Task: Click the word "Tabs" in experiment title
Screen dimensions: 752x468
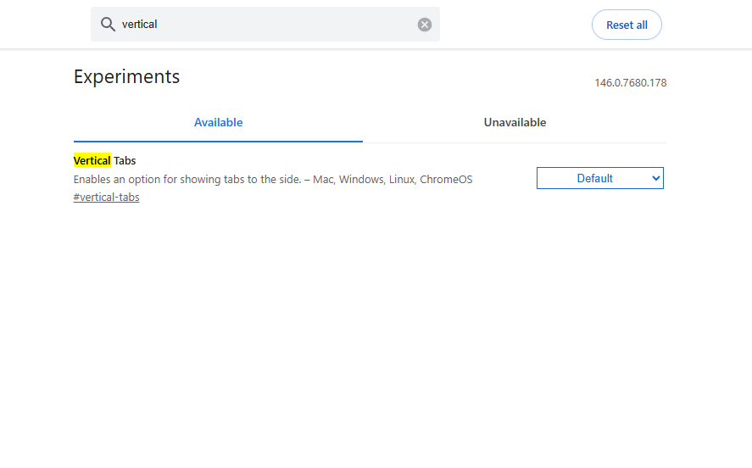Action: pyautogui.click(x=125, y=160)
